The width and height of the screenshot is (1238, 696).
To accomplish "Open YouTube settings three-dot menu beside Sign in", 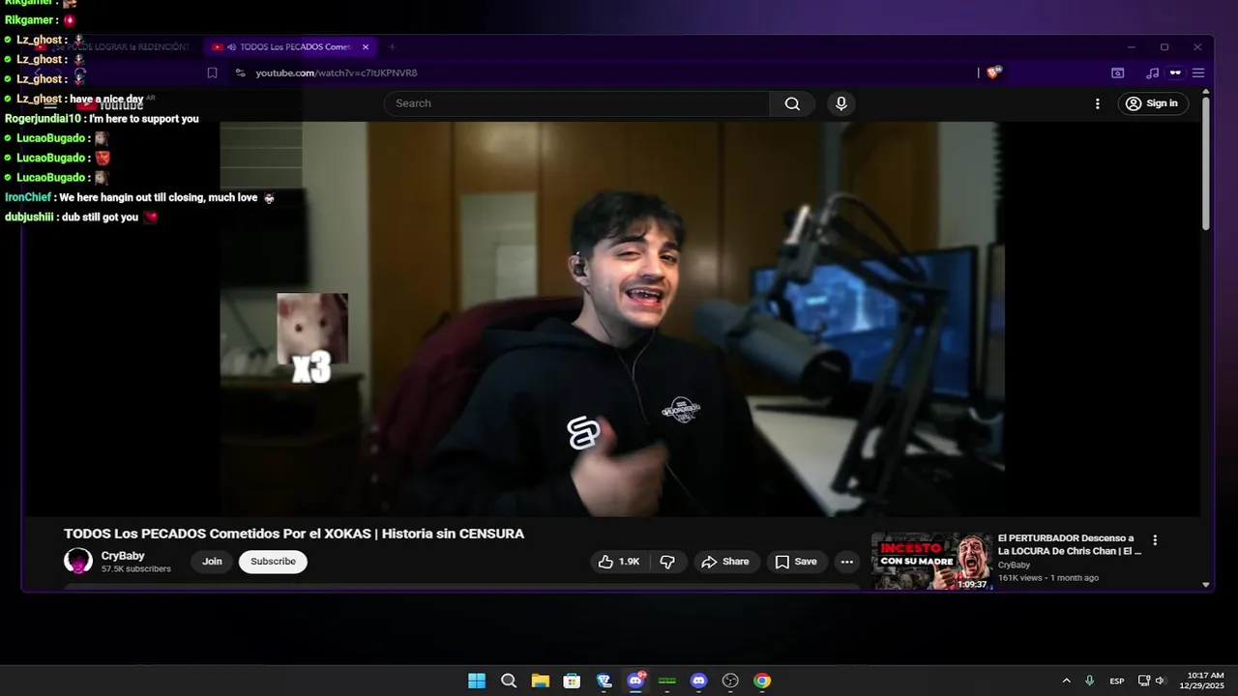I will tap(1097, 103).
